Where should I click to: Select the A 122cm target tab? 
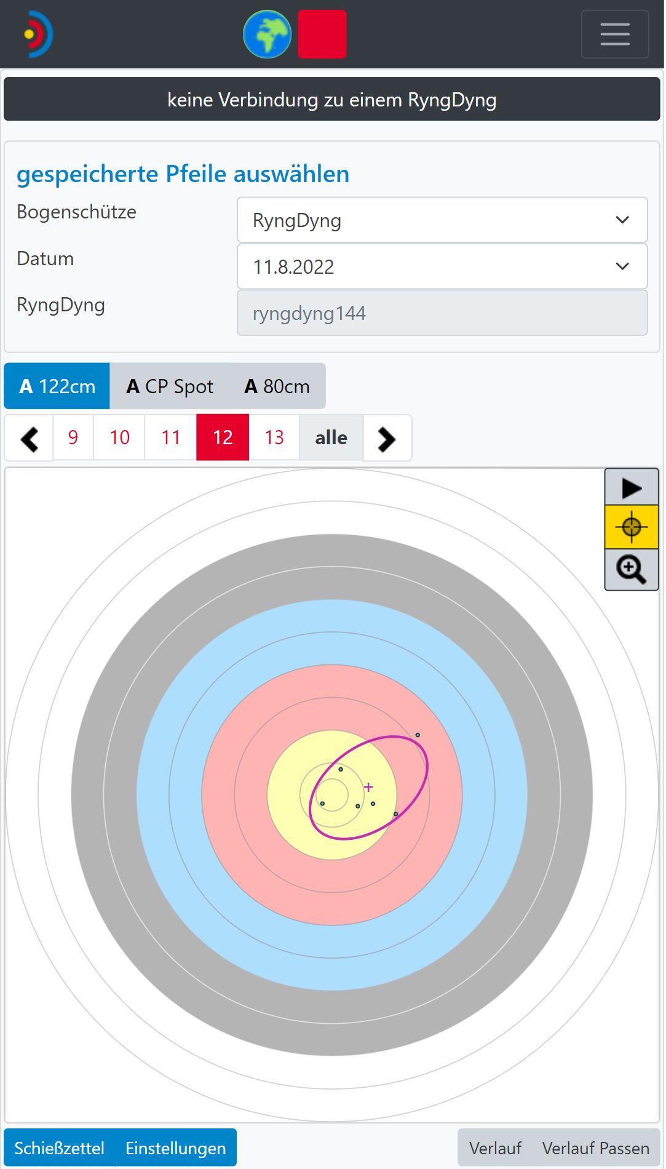(57, 386)
